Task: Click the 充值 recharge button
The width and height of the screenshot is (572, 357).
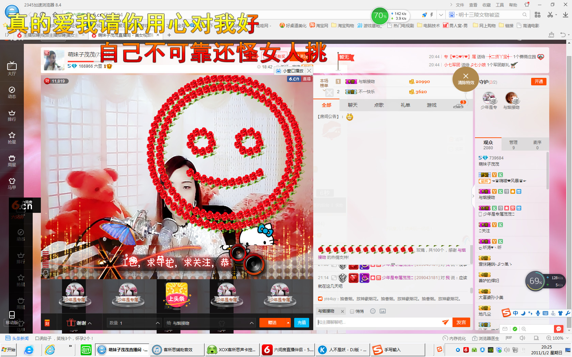Action: (302, 323)
